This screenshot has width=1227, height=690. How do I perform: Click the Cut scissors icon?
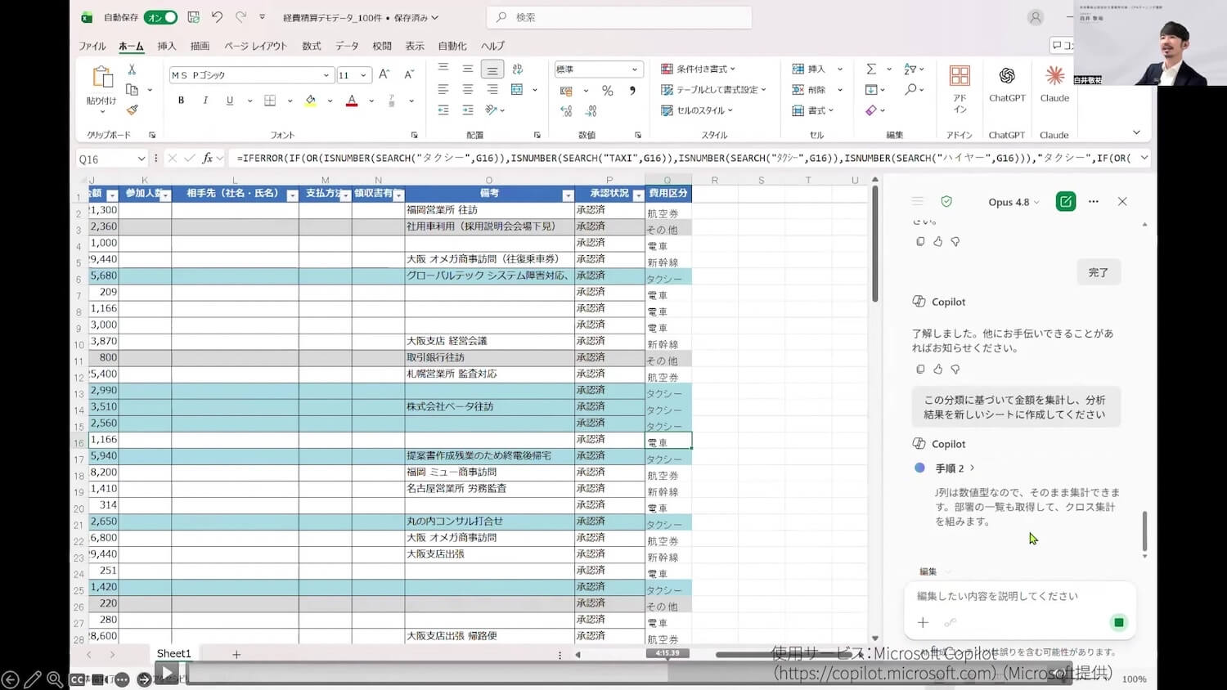(132, 70)
